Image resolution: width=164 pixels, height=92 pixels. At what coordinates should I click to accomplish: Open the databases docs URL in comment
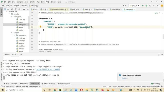coord(72,13)
